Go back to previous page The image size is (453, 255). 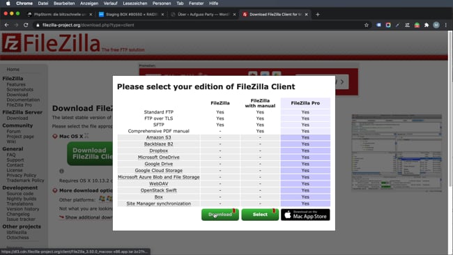click(6, 25)
